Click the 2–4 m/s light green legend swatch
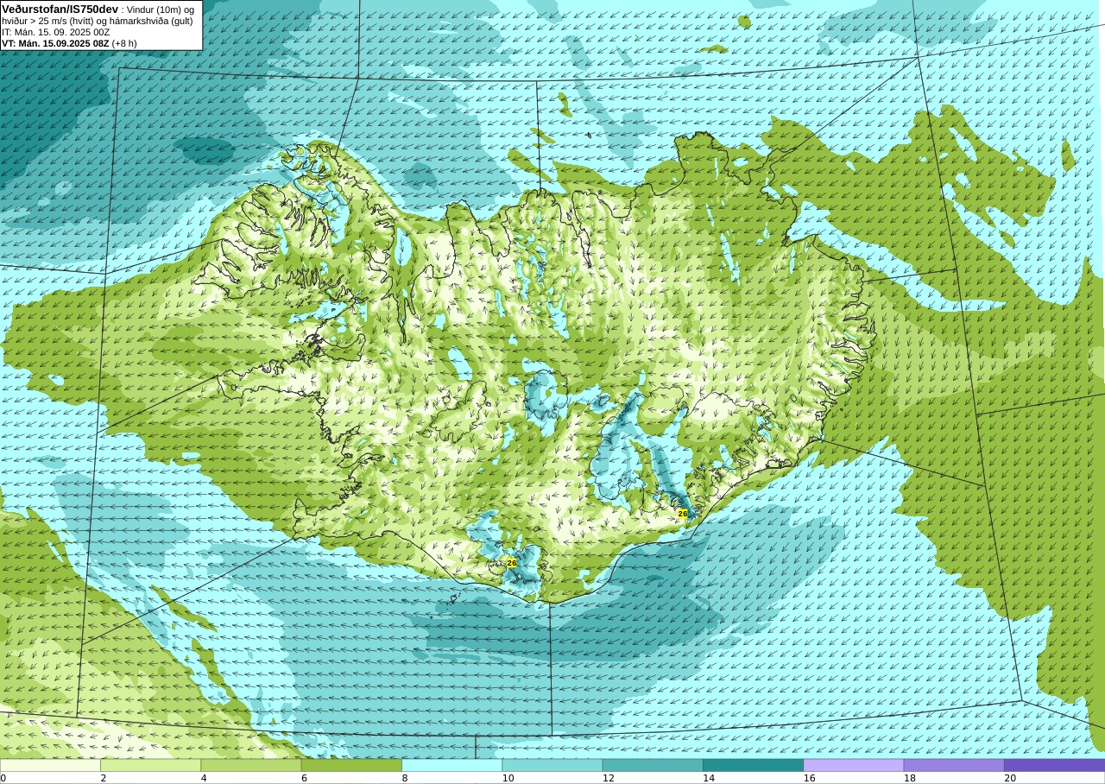The height and width of the screenshot is (784, 1105). 150,765
